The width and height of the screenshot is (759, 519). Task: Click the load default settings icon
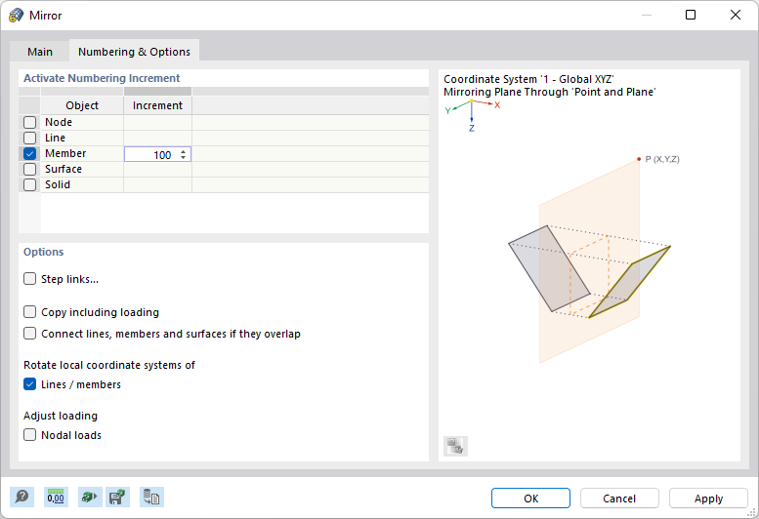tap(89, 498)
